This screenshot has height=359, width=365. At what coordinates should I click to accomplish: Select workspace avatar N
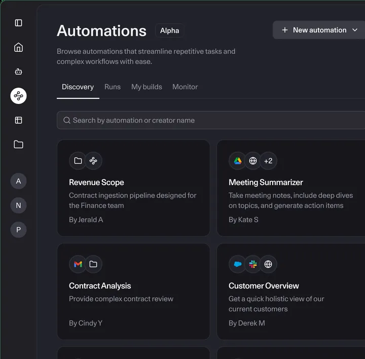18,205
